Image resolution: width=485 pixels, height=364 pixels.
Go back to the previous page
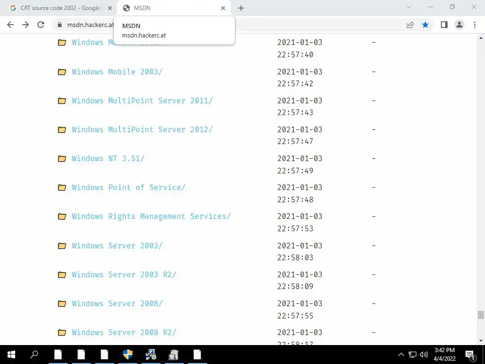tap(10, 25)
